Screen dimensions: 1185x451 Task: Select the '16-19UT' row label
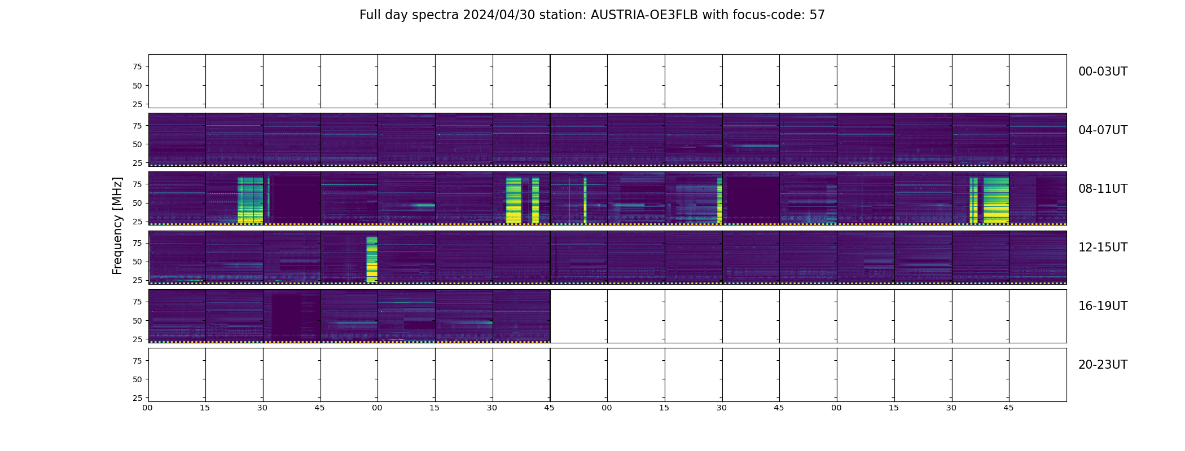(1103, 306)
